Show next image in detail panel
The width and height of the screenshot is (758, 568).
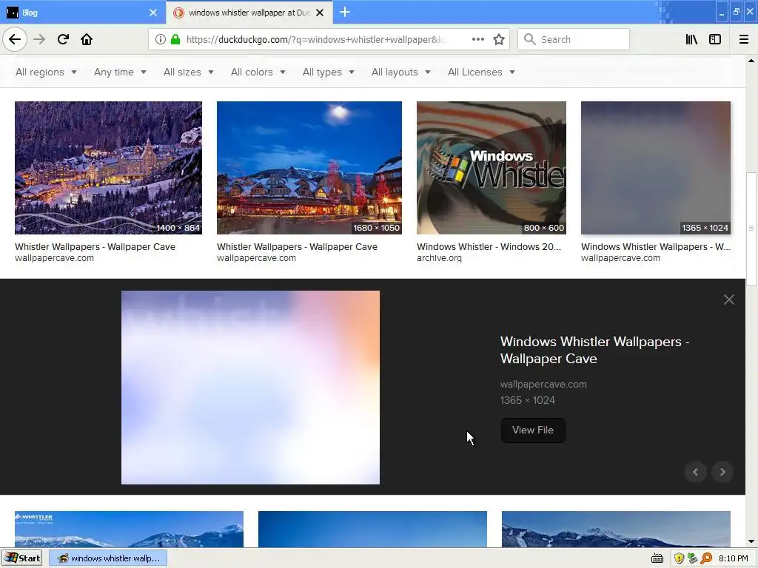pos(722,472)
